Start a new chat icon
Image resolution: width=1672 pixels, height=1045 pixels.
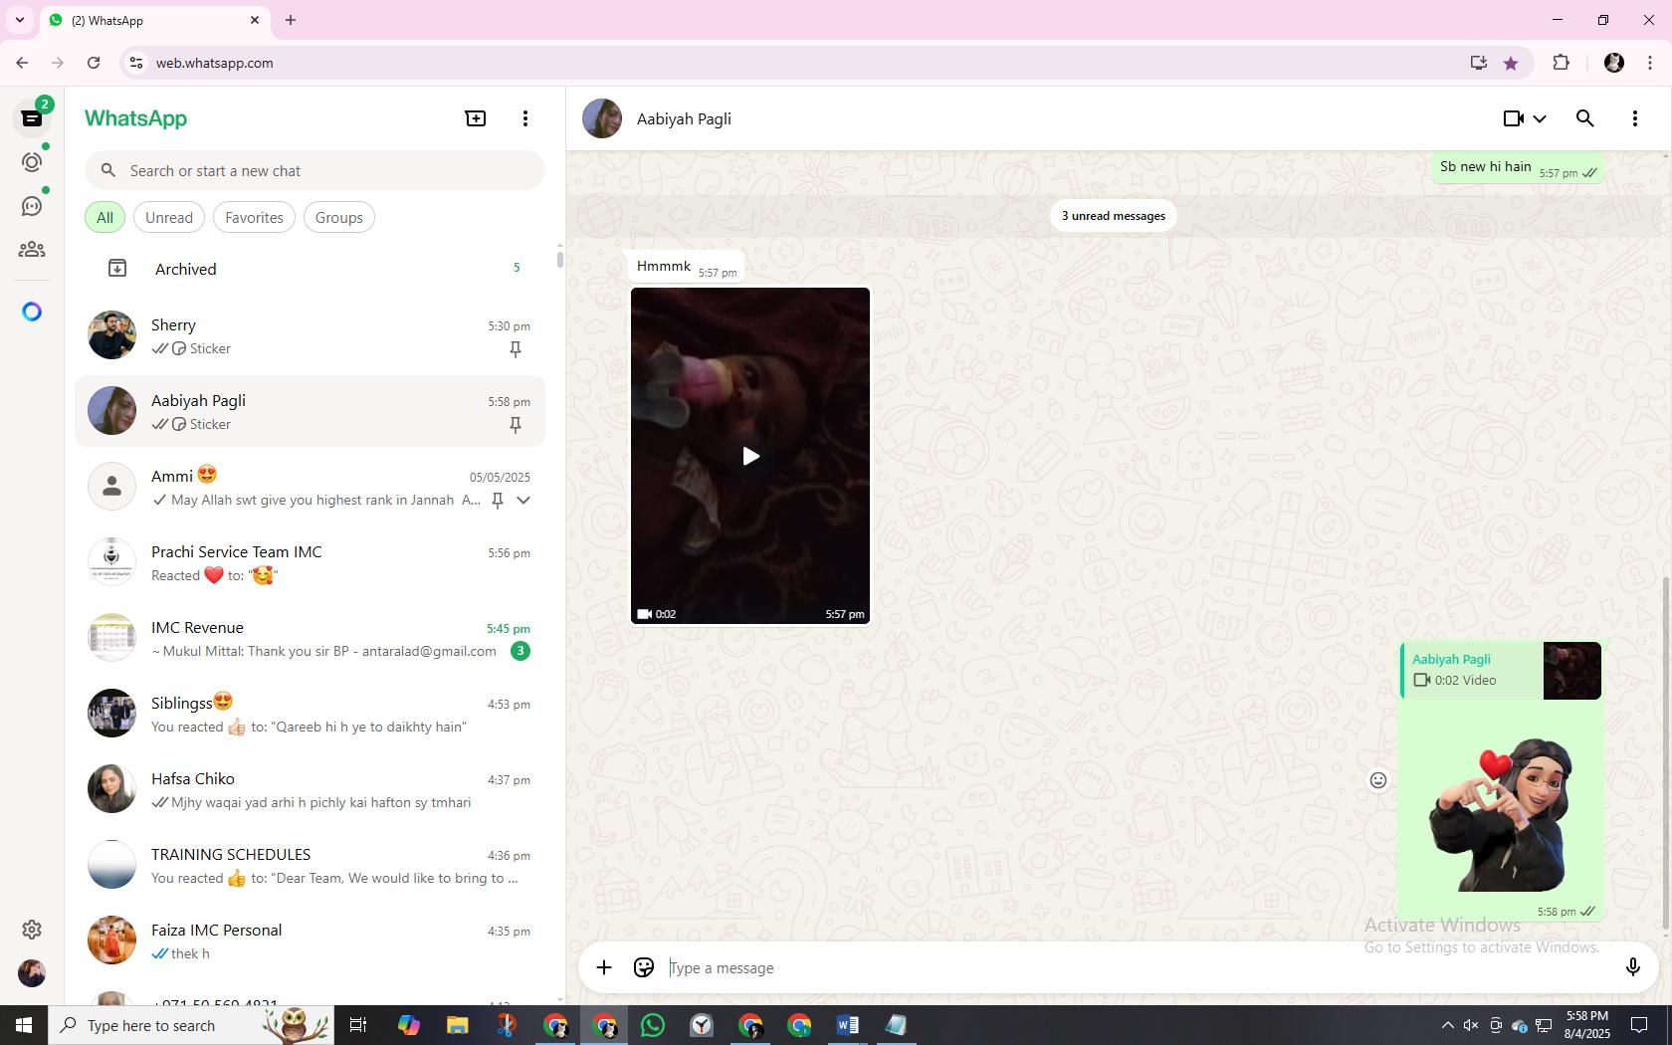[x=476, y=118]
